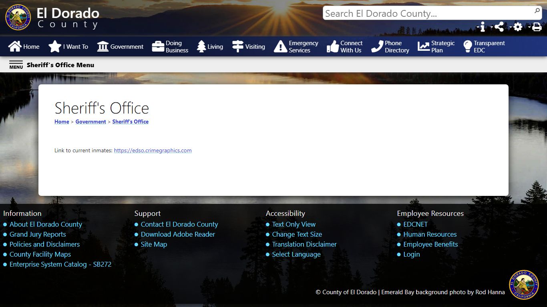
Task: Click the Phone Directory handset icon
Action: (x=377, y=46)
